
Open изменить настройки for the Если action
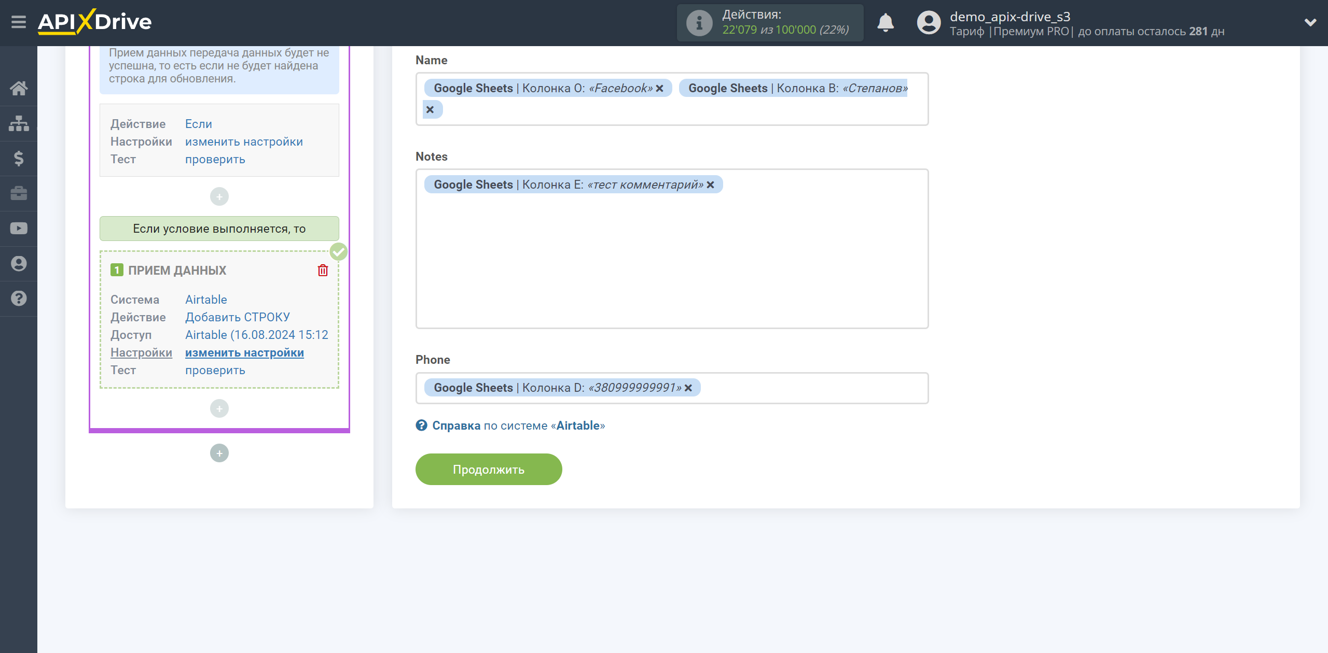(x=244, y=142)
